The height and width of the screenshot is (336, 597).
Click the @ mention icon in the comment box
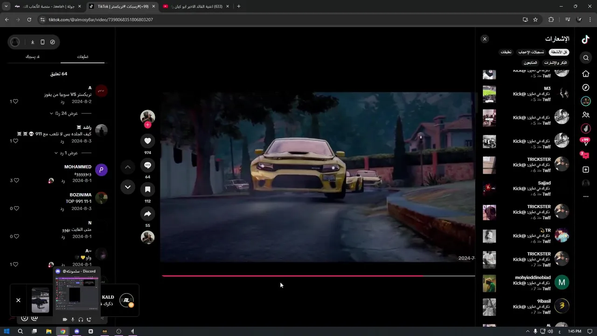[34, 318]
